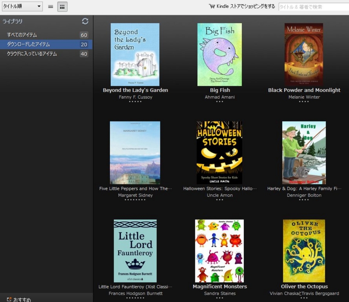The height and width of the screenshot is (302, 349).
Task: Select クラウドに入っているアイテム in the library
Action: (46, 54)
